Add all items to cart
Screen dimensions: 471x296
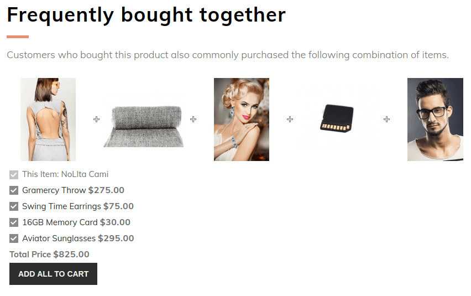tap(53, 274)
